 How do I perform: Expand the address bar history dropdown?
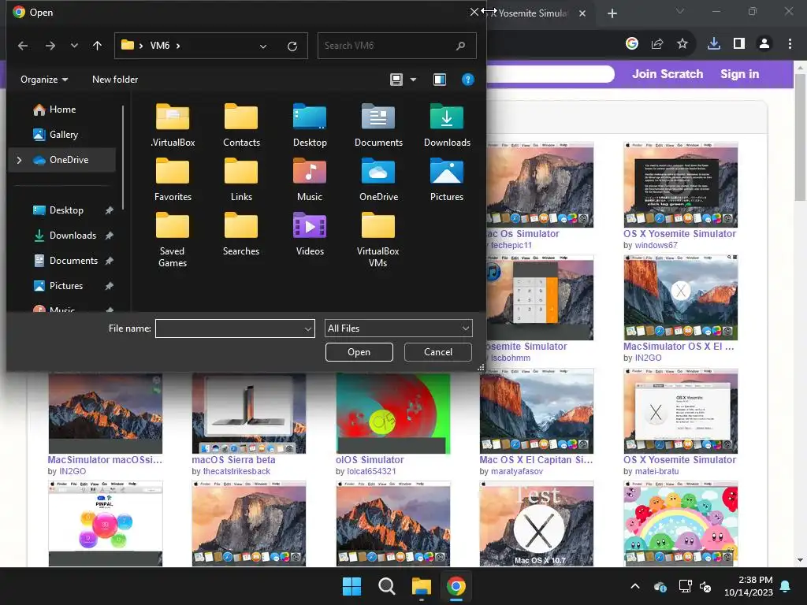point(263,46)
